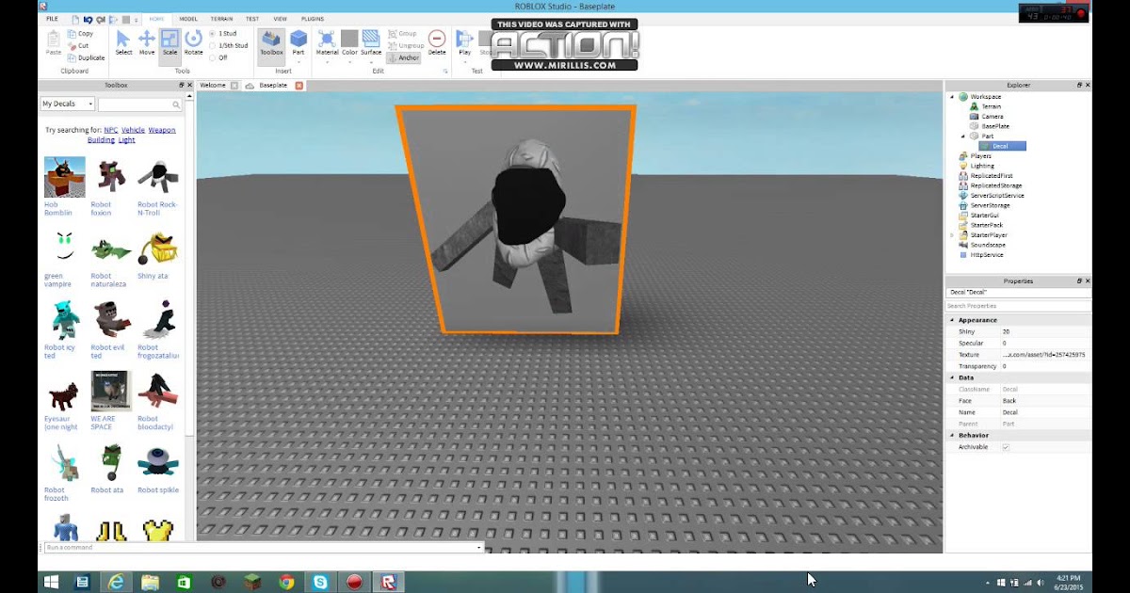Search the toolbox with the magnifier icon
This screenshot has height=593, width=1130.
pos(176,104)
